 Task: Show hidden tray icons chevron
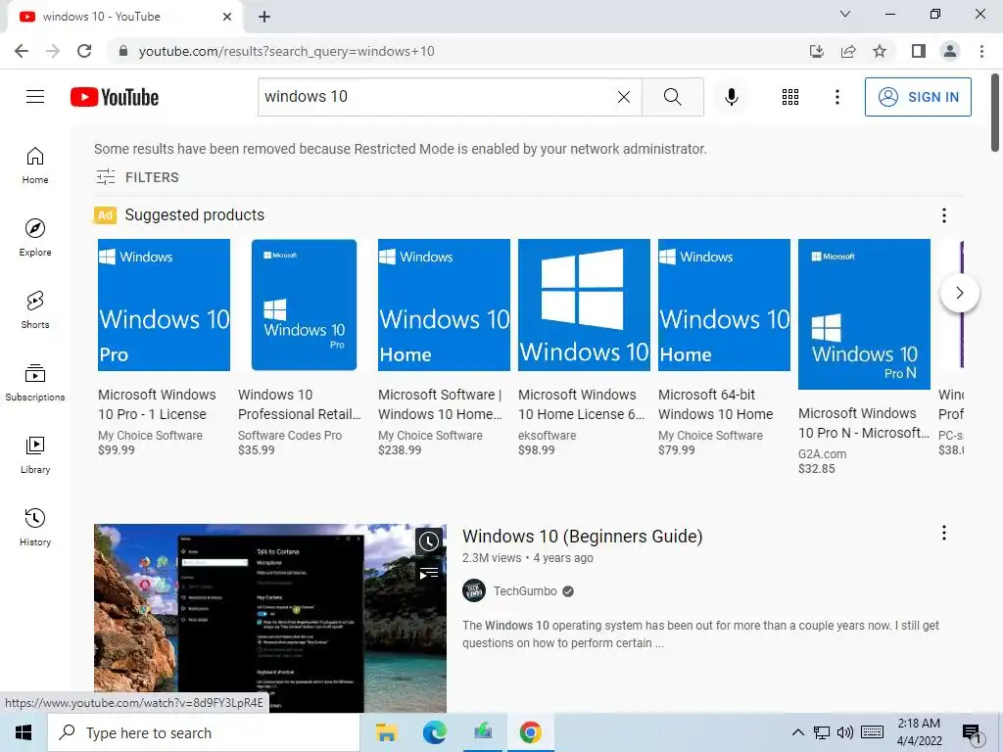pyautogui.click(x=797, y=732)
